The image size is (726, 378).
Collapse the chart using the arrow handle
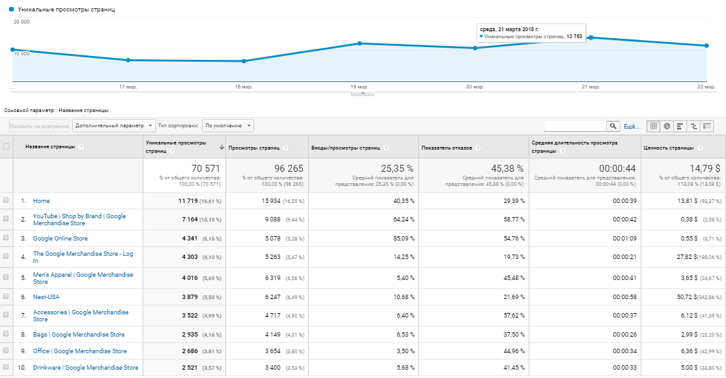363,94
